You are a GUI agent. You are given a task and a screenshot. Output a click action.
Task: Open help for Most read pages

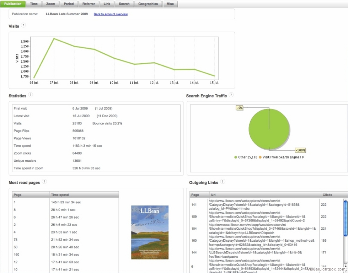[x=44, y=182]
